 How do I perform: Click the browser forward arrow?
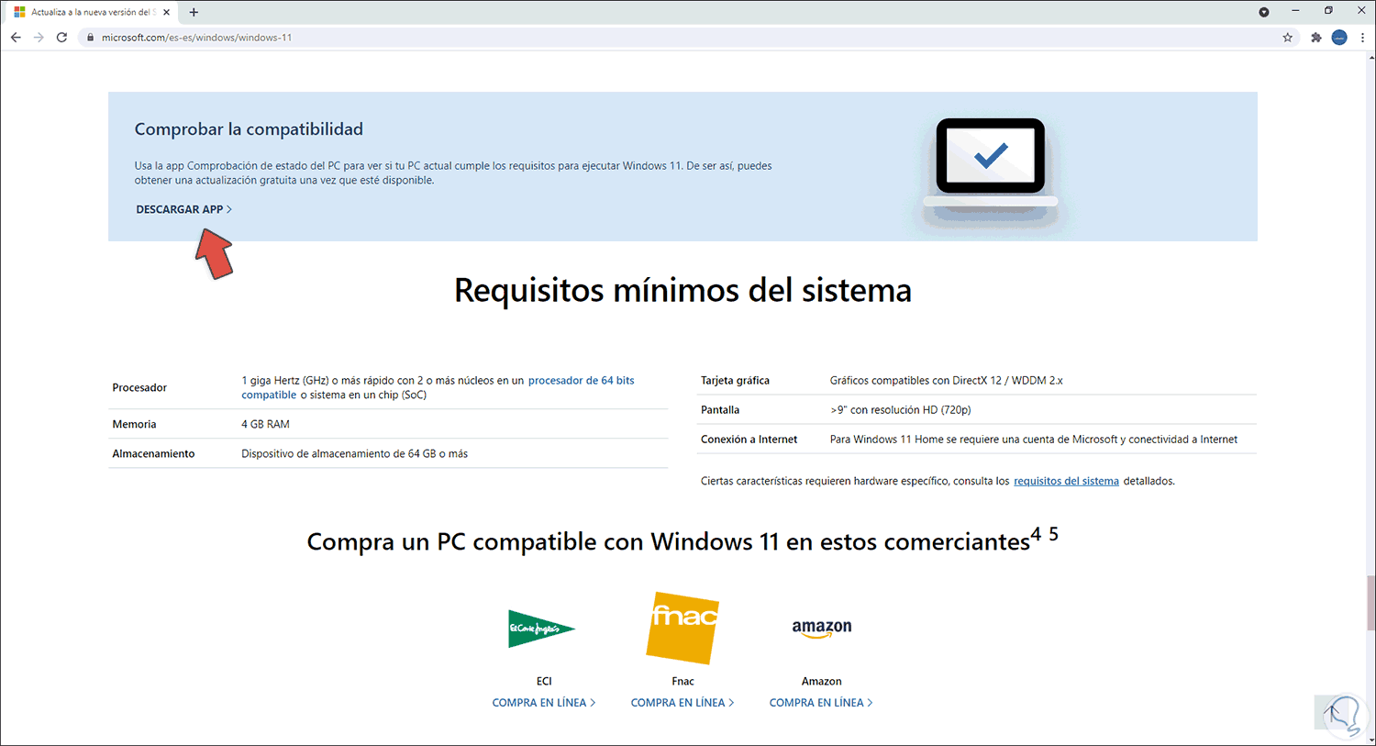pos(39,38)
